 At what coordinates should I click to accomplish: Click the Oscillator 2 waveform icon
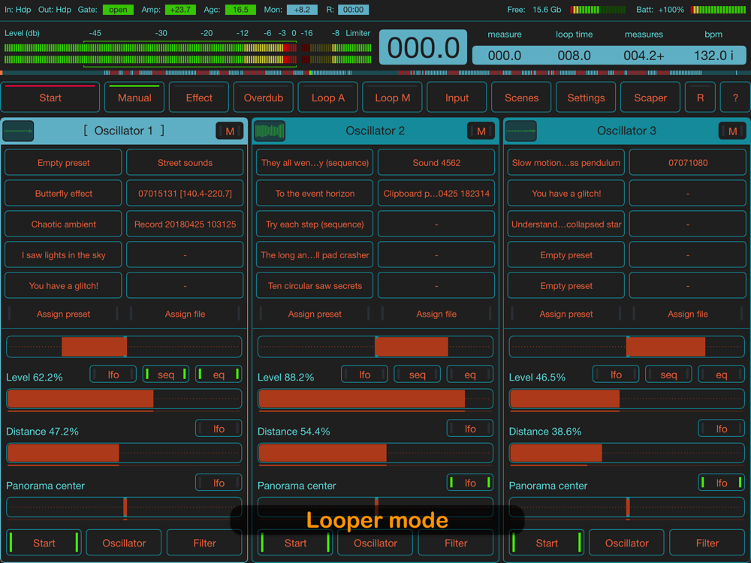270,131
